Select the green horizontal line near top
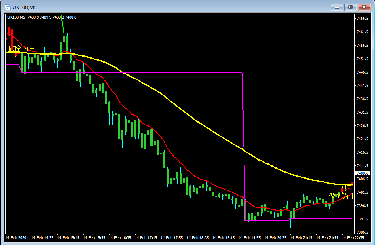 (x=202, y=36)
